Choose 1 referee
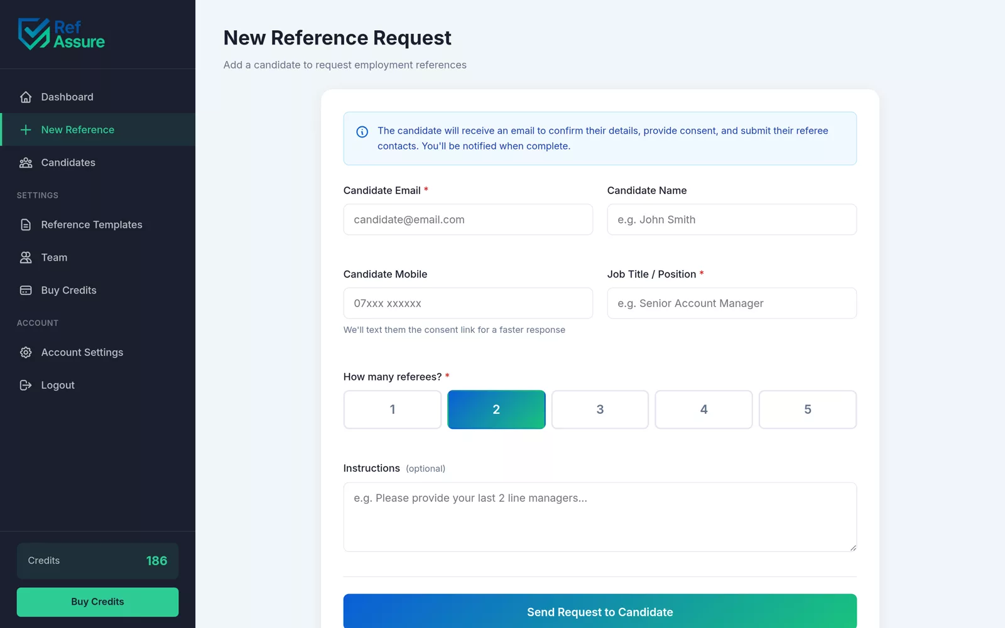The height and width of the screenshot is (628, 1005). 393,409
